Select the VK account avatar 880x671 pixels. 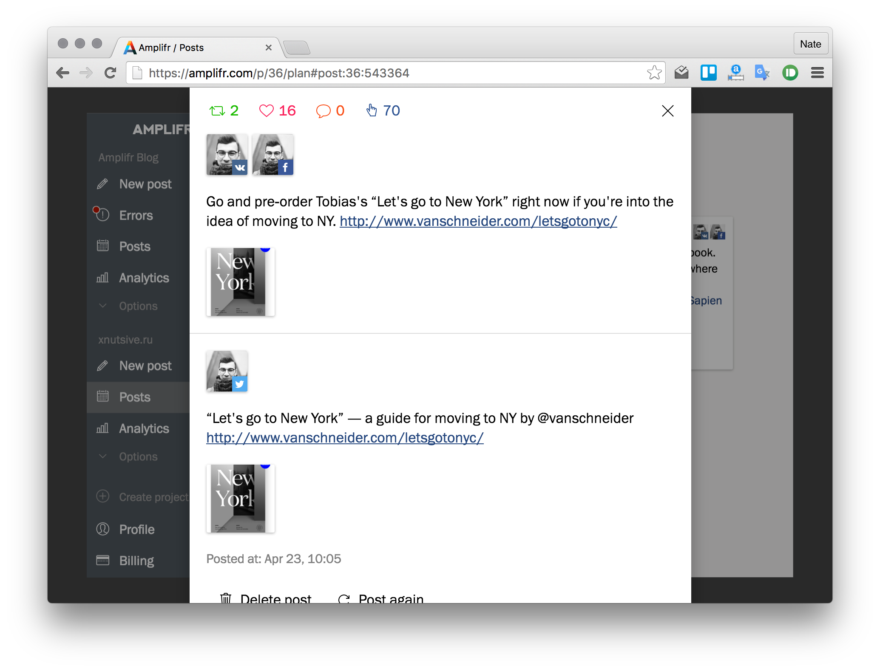[227, 155]
